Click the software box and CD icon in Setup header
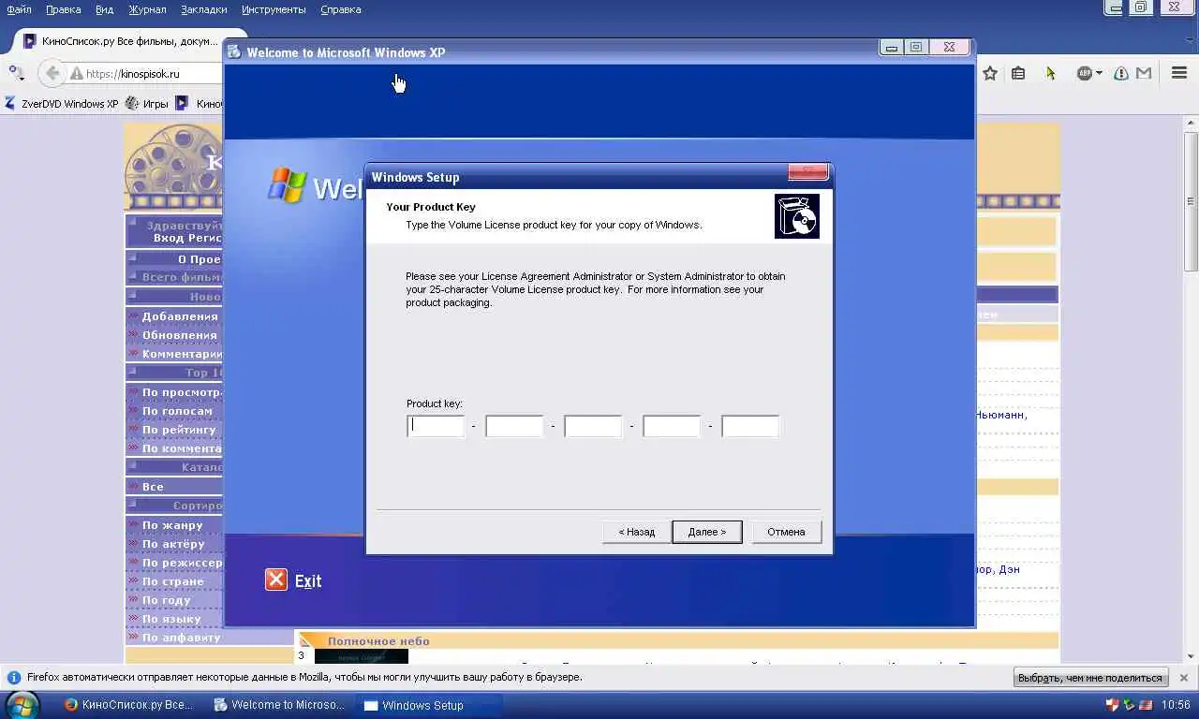1199x719 pixels. 797,216
